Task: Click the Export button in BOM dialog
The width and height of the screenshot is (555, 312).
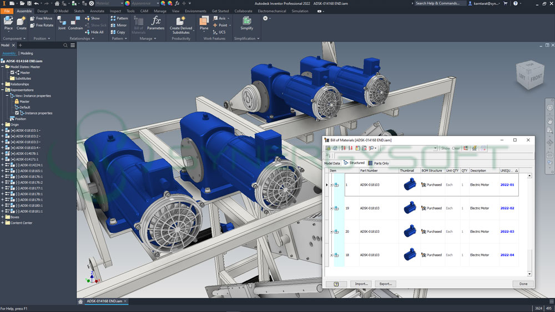Action: point(385,284)
